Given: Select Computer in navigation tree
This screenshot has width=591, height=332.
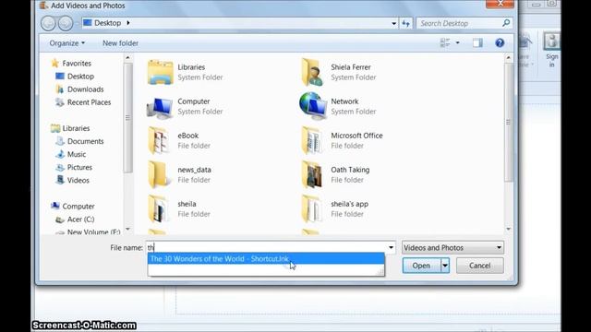Looking at the screenshot, I should pyautogui.click(x=78, y=207).
